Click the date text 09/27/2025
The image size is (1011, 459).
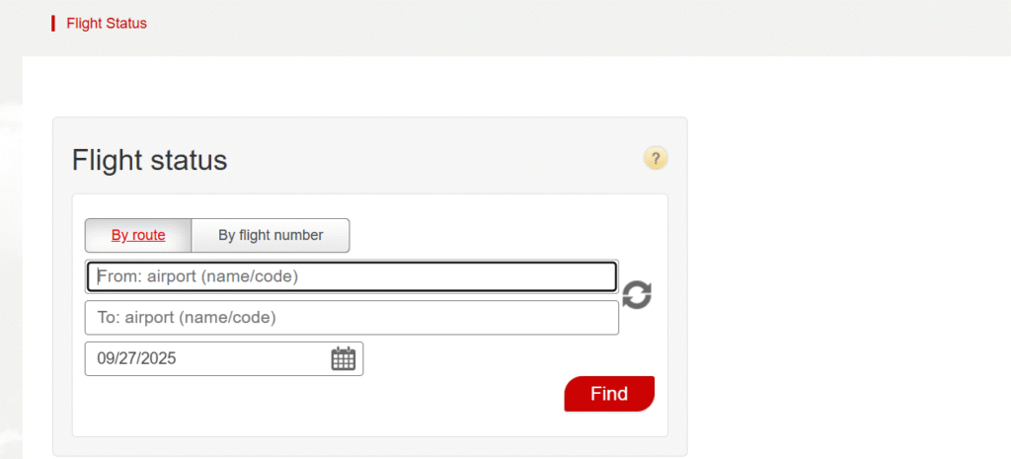click(x=136, y=358)
